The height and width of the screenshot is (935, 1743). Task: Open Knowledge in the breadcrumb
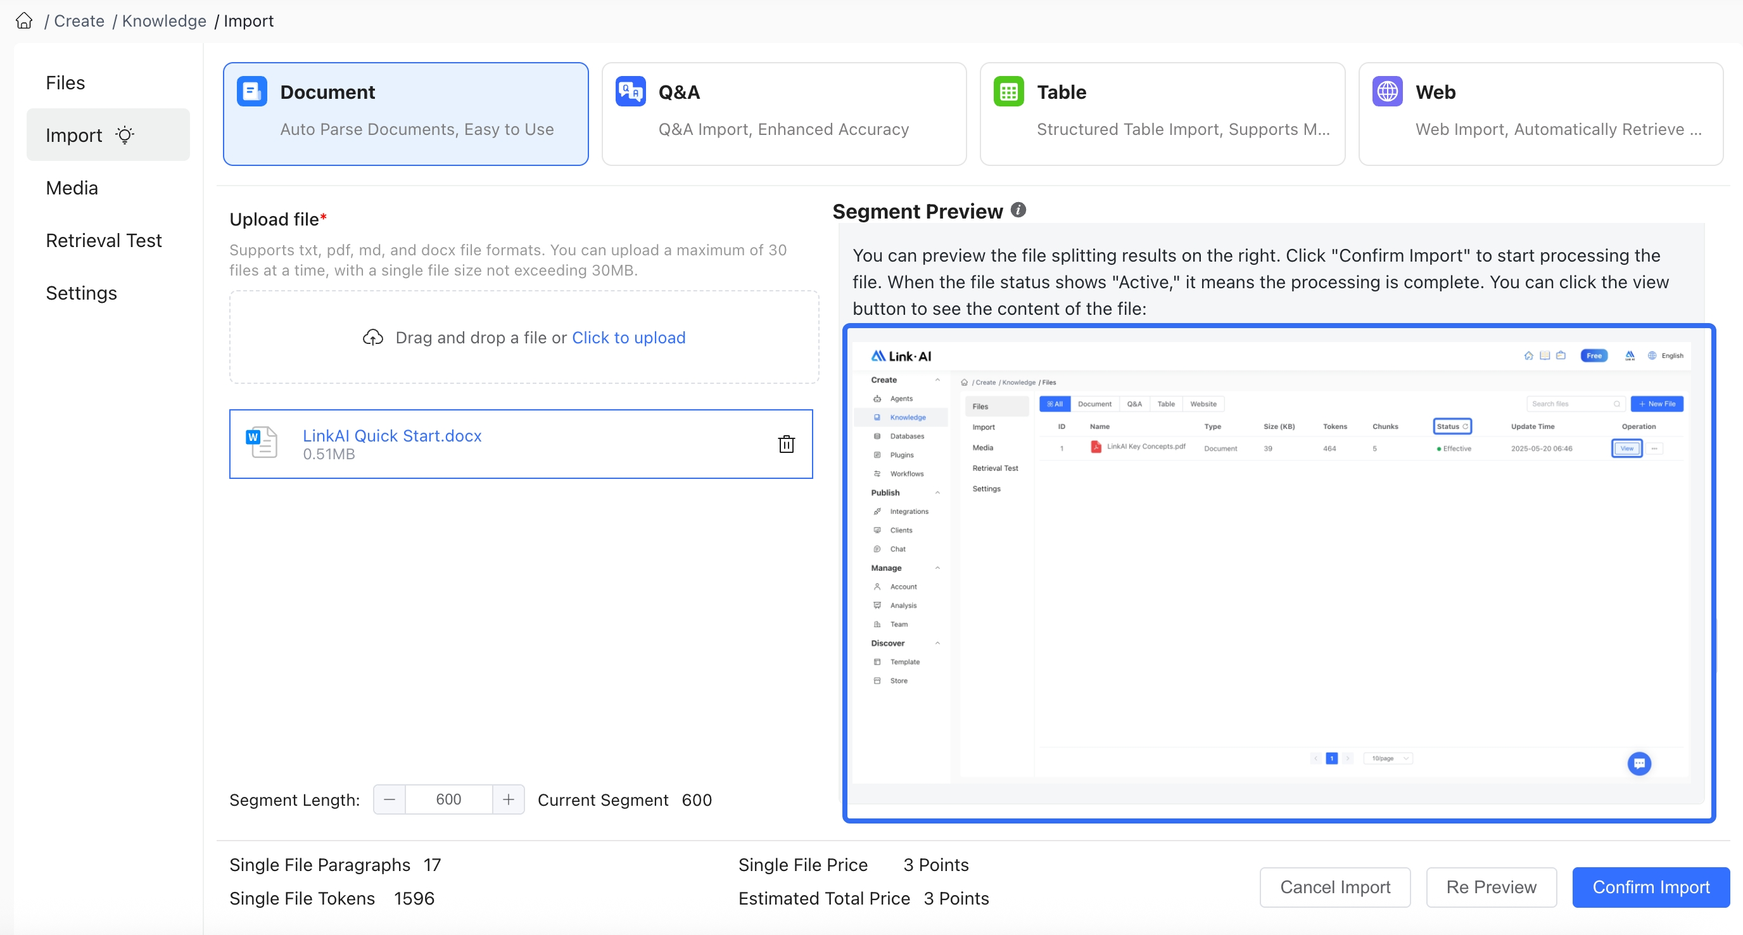[x=165, y=21]
